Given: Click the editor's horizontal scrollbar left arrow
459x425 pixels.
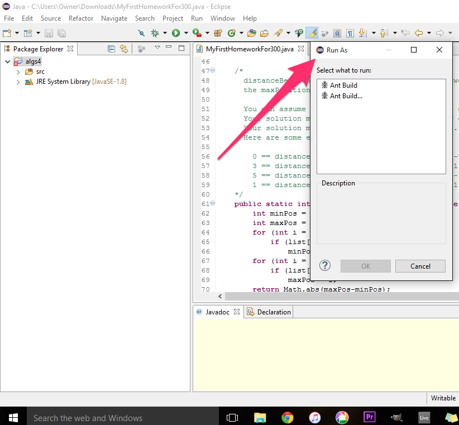Looking at the screenshot, I should [220, 297].
